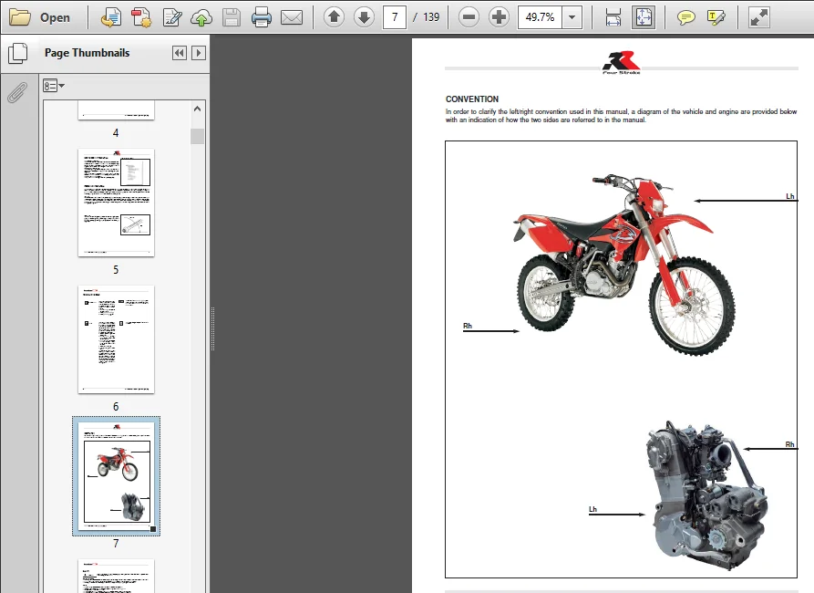Expand thumbnails panel with right-arrow button
This screenshot has width=814, height=593.
click(199, 53)
